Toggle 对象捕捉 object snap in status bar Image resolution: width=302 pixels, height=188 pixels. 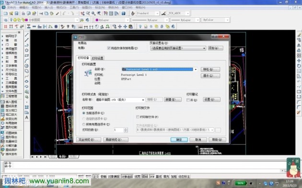tap(114, 177)
